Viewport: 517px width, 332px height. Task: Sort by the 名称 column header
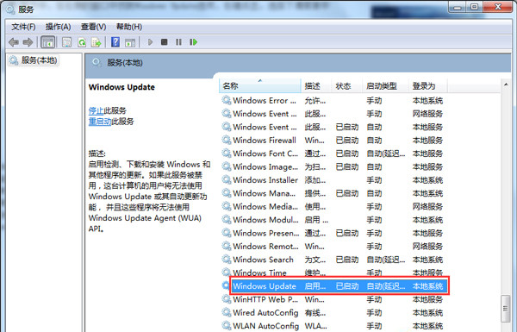click(260, 86)
